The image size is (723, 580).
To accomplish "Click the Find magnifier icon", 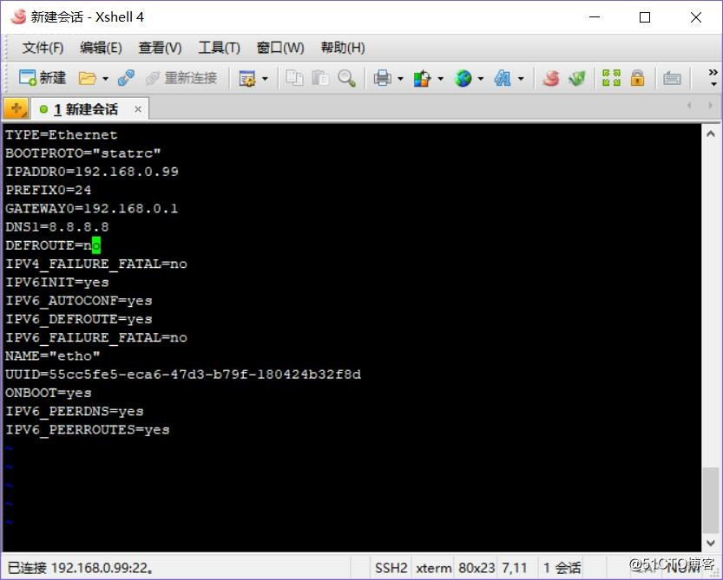I will click(346, 78).
